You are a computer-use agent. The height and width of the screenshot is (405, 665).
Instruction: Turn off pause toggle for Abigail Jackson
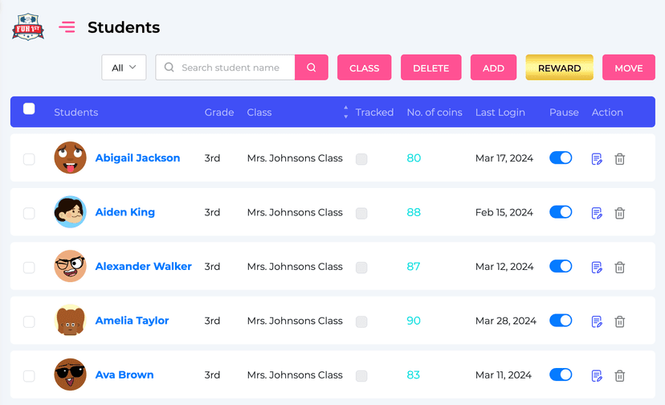561,158
